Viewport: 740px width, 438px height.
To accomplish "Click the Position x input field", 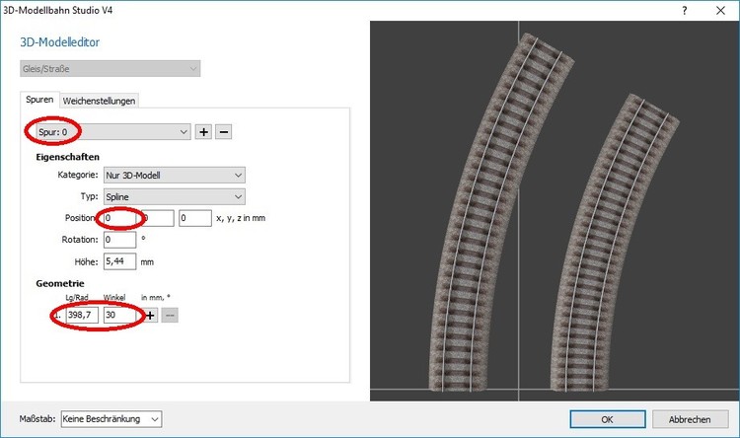I will pos(119,218).
